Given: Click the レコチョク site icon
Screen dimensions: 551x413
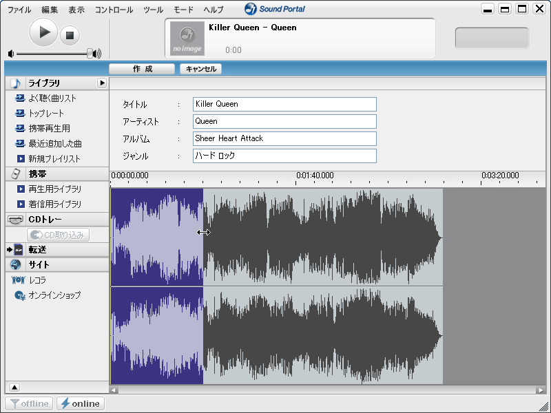Looking at the screenshot, I should tap(19, 280).
